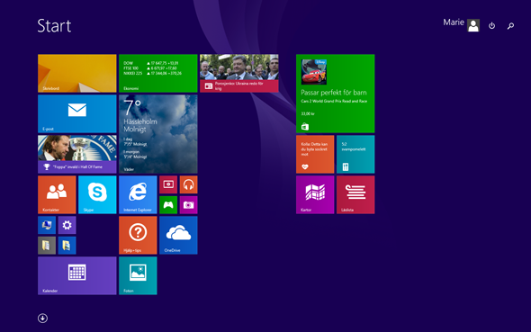
Task: Open PC settings gear tile
Action: point(67,225)
